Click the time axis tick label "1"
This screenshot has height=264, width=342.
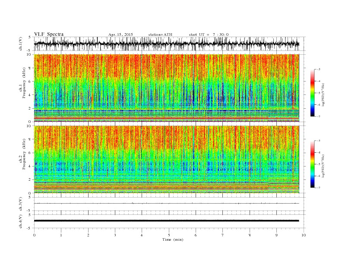click(x=61, y=235)
